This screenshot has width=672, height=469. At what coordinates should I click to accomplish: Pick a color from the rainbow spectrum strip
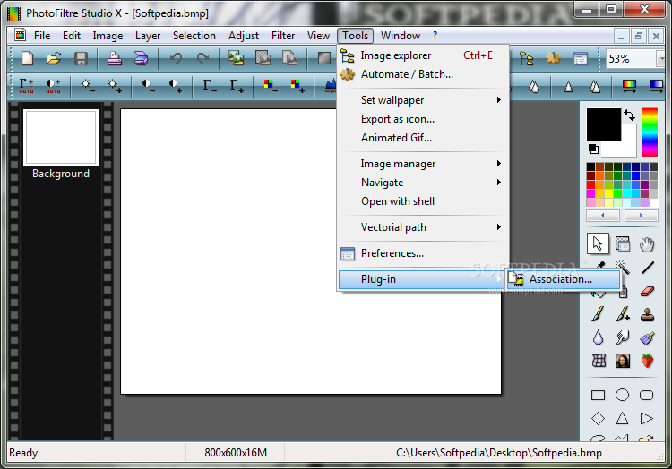[x=650, y=132]
